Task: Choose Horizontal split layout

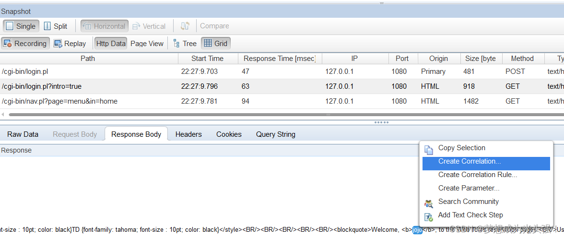Action: (105, 26)
